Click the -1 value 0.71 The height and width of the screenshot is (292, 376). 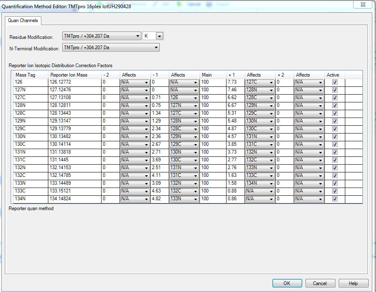point(160,98)
